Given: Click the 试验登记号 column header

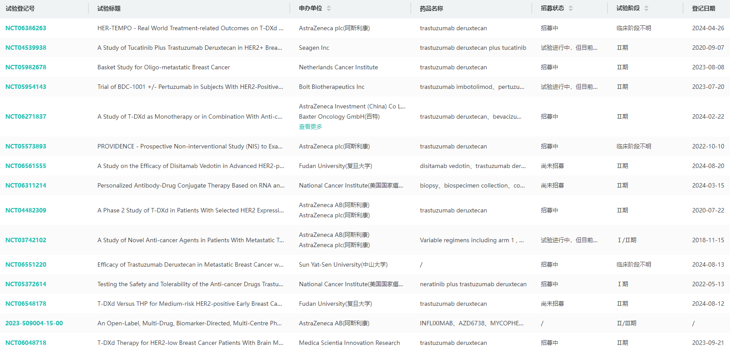Looking at the screenshot, I should pyautogui.click(x=20, y=8).
